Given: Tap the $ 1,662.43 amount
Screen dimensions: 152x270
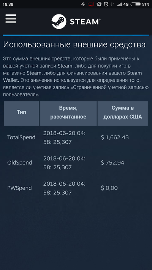Looking at the screenshot, I should point(115,137).
